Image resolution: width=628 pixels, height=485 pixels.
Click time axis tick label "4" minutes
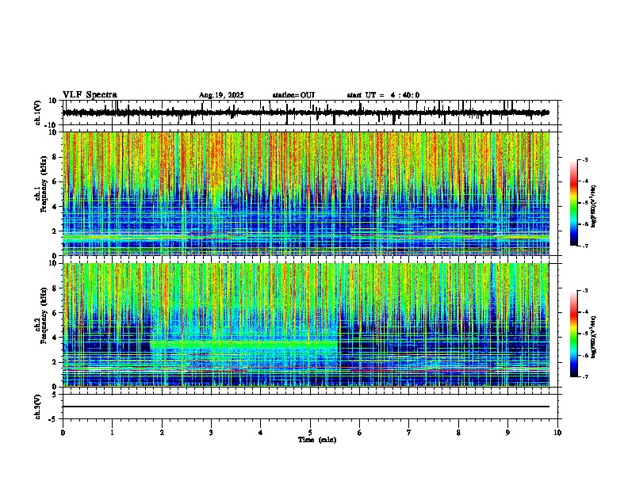coord(261,433)
